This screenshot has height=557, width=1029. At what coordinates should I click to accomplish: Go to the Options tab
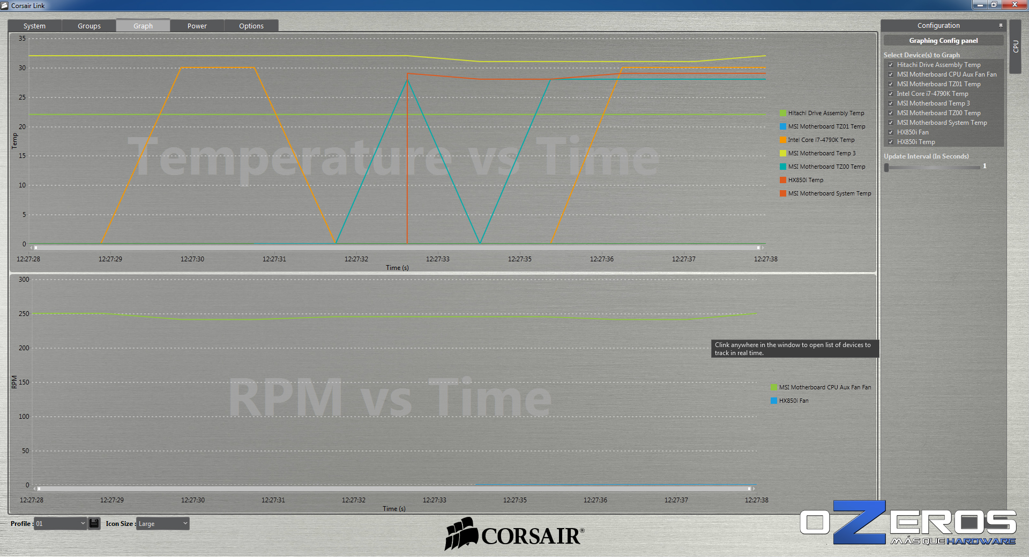(x=251, y=26)
